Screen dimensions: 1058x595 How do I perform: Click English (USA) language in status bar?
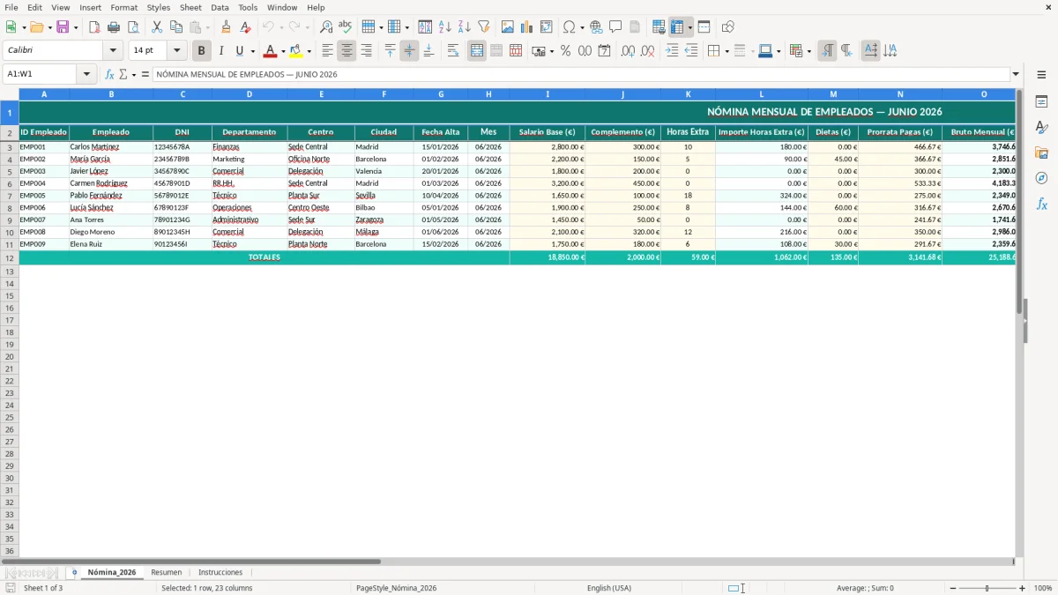pos(609,588)
